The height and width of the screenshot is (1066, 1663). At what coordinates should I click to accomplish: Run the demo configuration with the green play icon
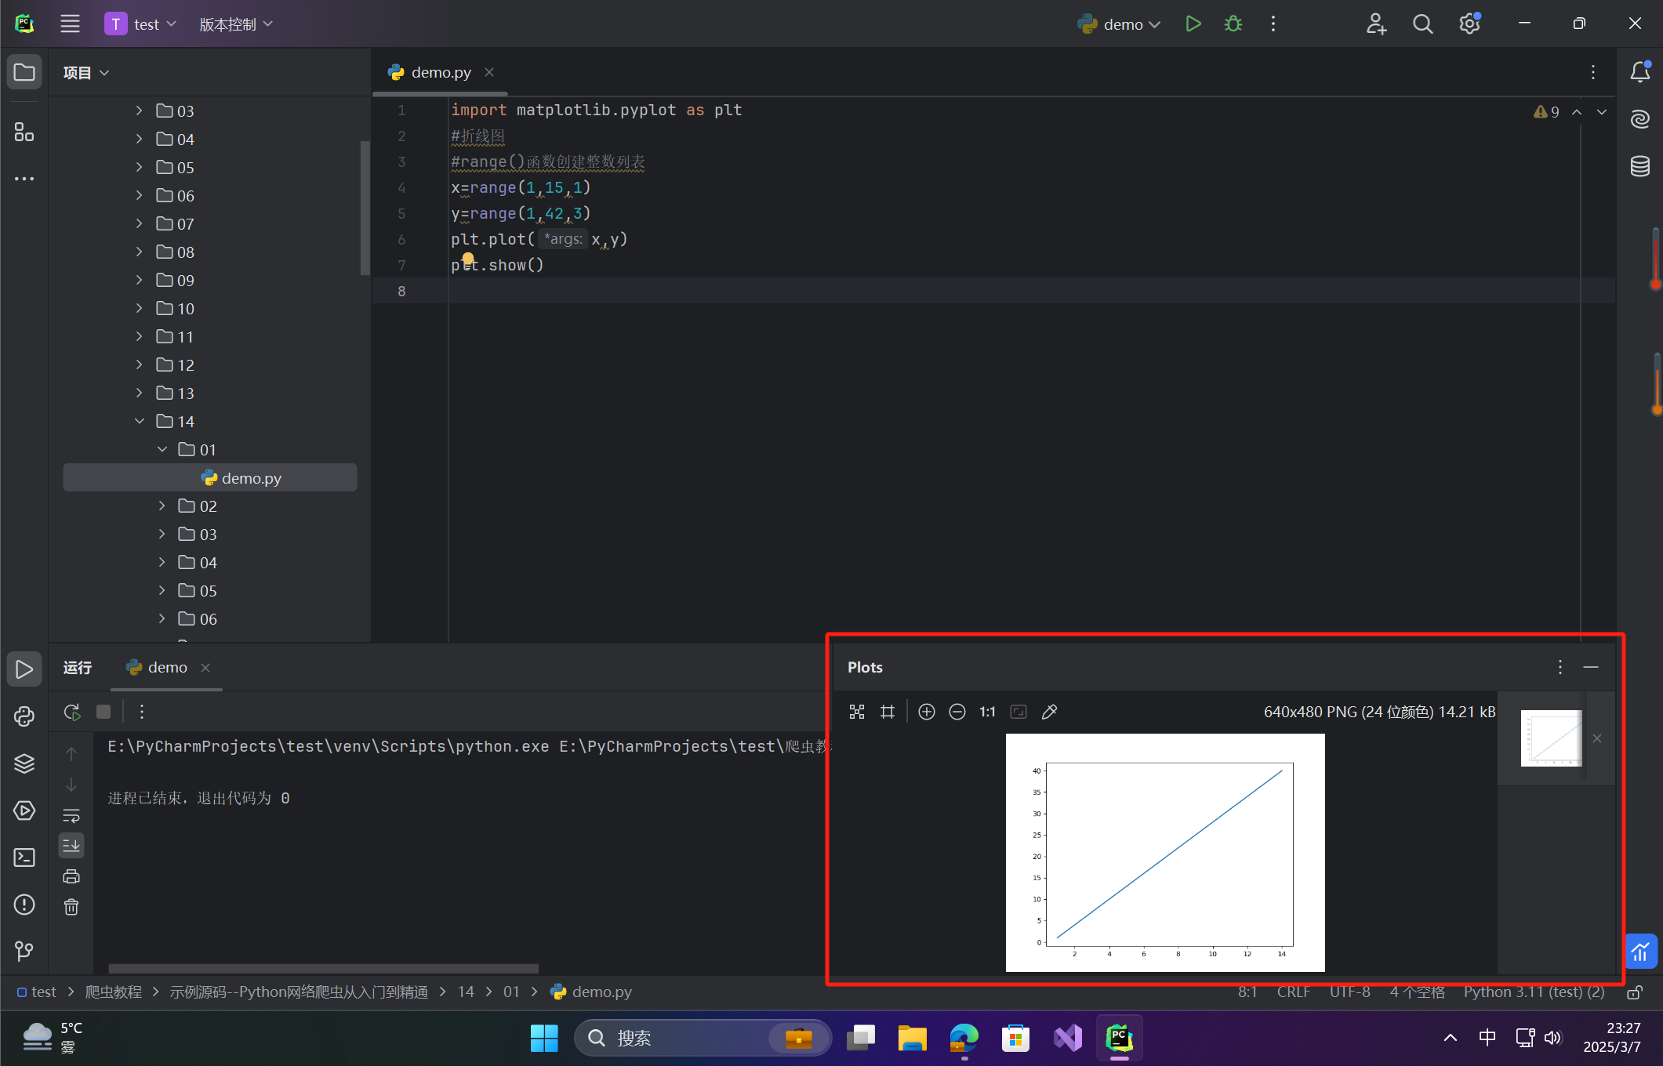1193,24
